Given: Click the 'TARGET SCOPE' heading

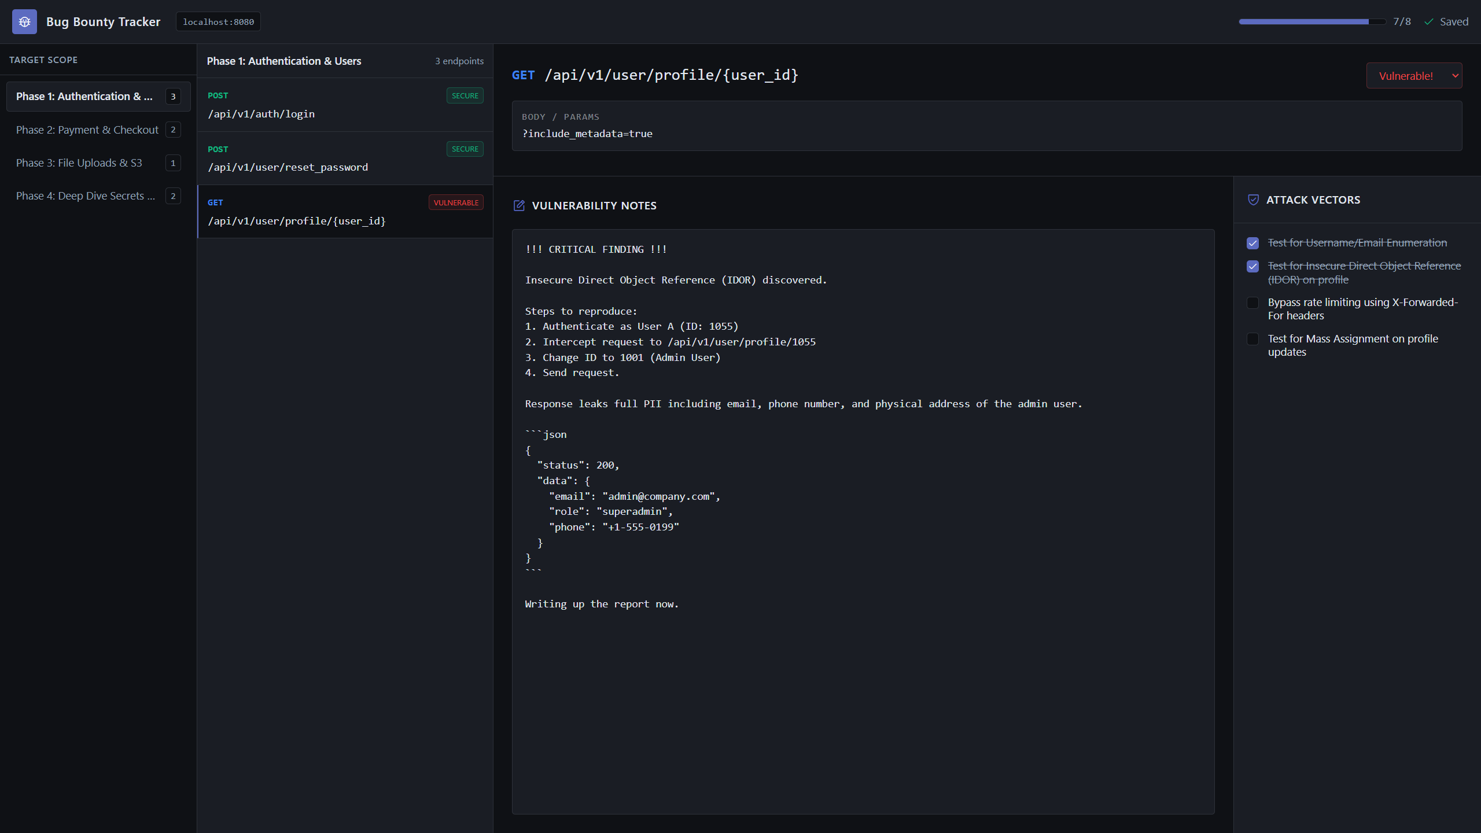Looking at the screenshot, I should (x=43, y=60).
